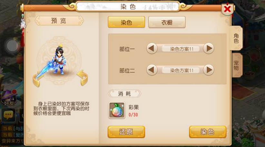The height and width of the screenshot is (147, 265).
Task: Open the 角色 character side tab
Action: [x=236, y=38]
